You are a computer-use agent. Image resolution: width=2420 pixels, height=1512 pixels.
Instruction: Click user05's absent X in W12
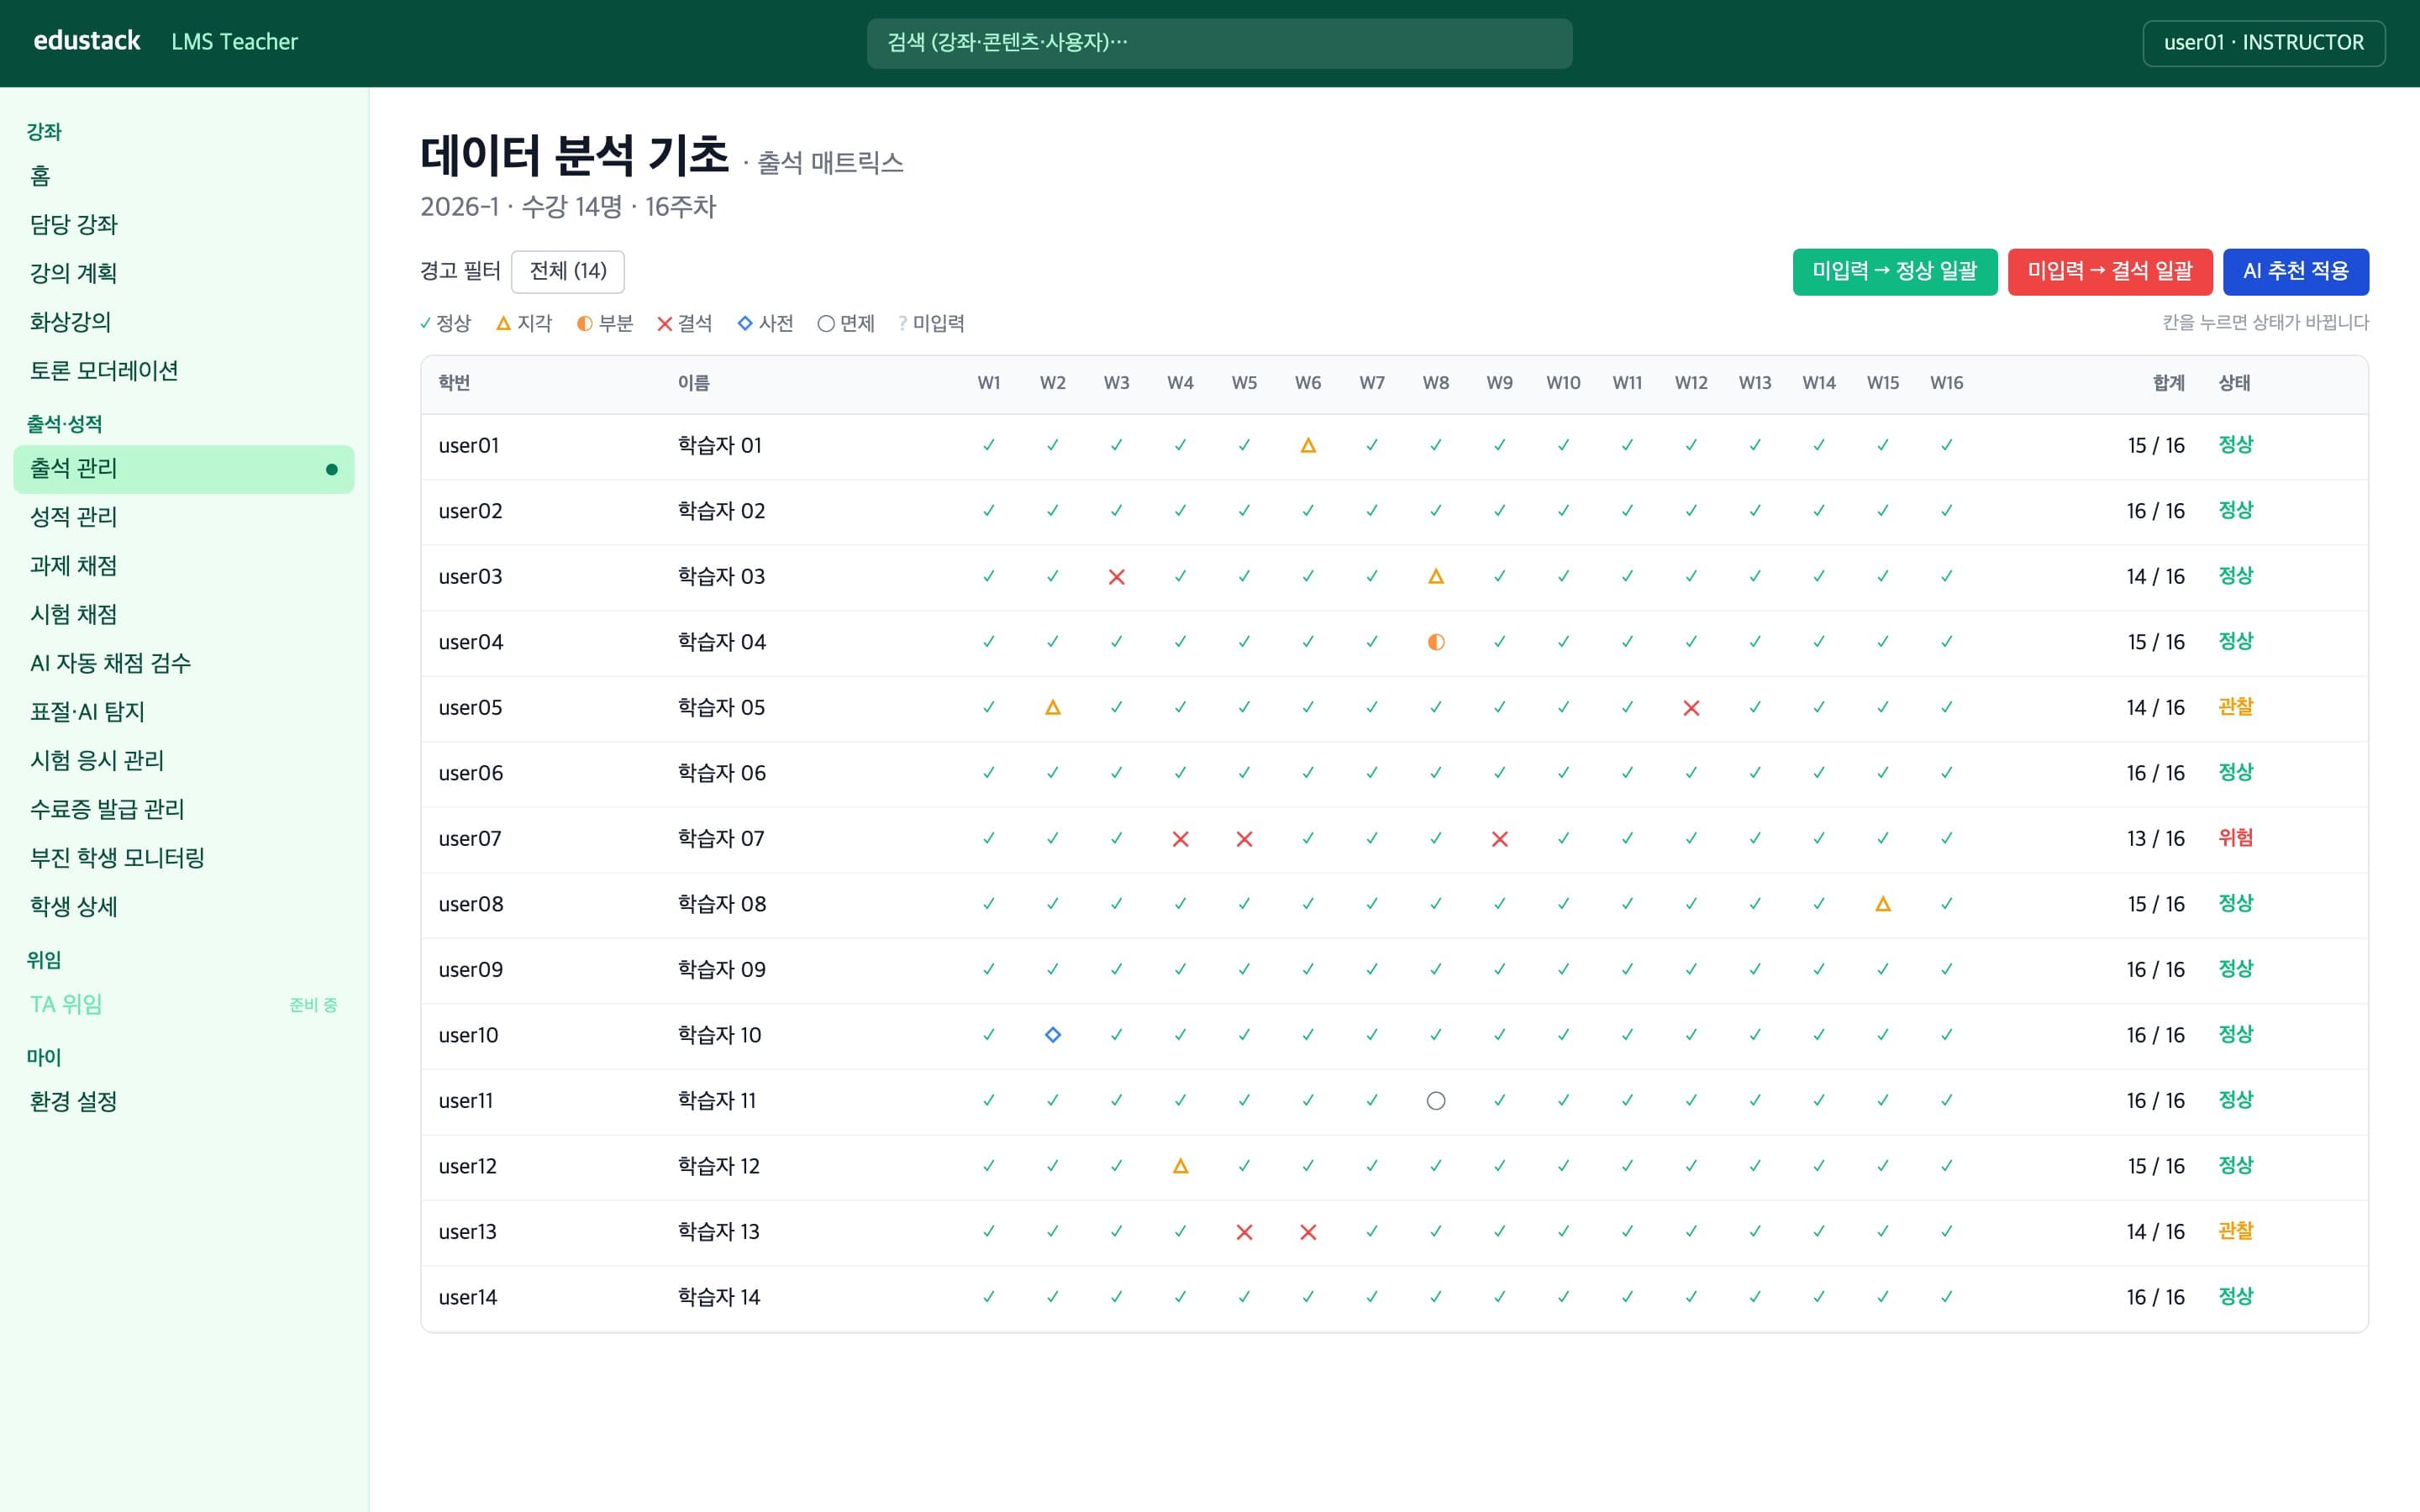click(x=1691, y=708)
